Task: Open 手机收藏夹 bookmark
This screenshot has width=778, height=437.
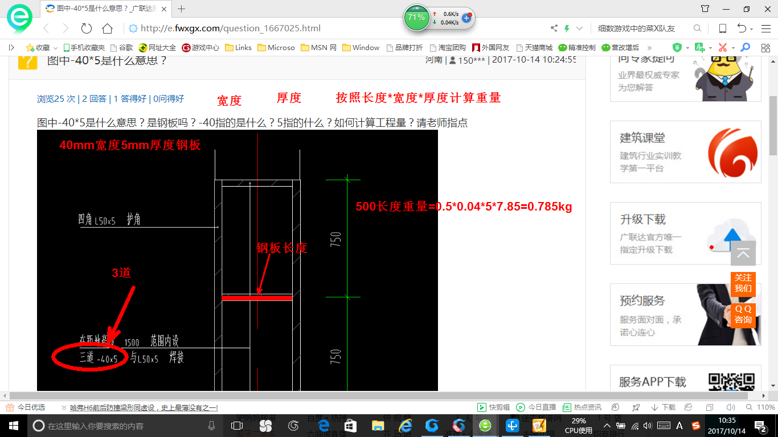Action: click(x=84, y=48)
